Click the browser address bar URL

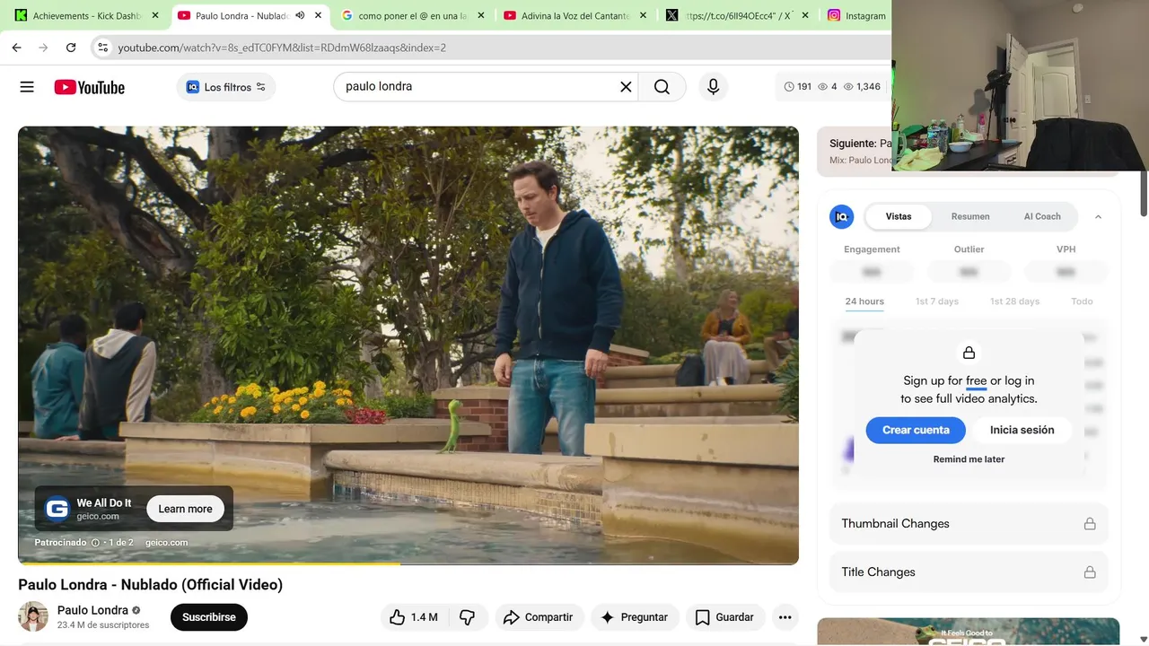click(x=282, y=48)
